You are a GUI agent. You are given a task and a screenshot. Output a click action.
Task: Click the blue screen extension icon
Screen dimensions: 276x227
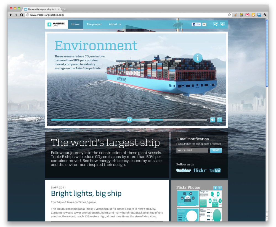[259, 15]
